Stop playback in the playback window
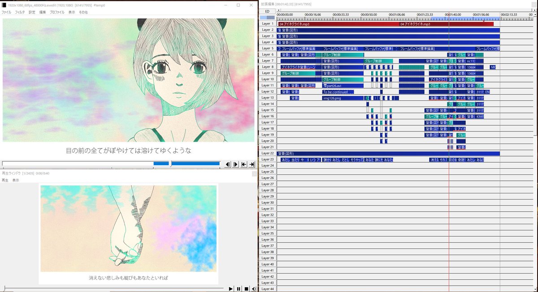Viewport: 538px width, 292px height. tap(246, 289)
